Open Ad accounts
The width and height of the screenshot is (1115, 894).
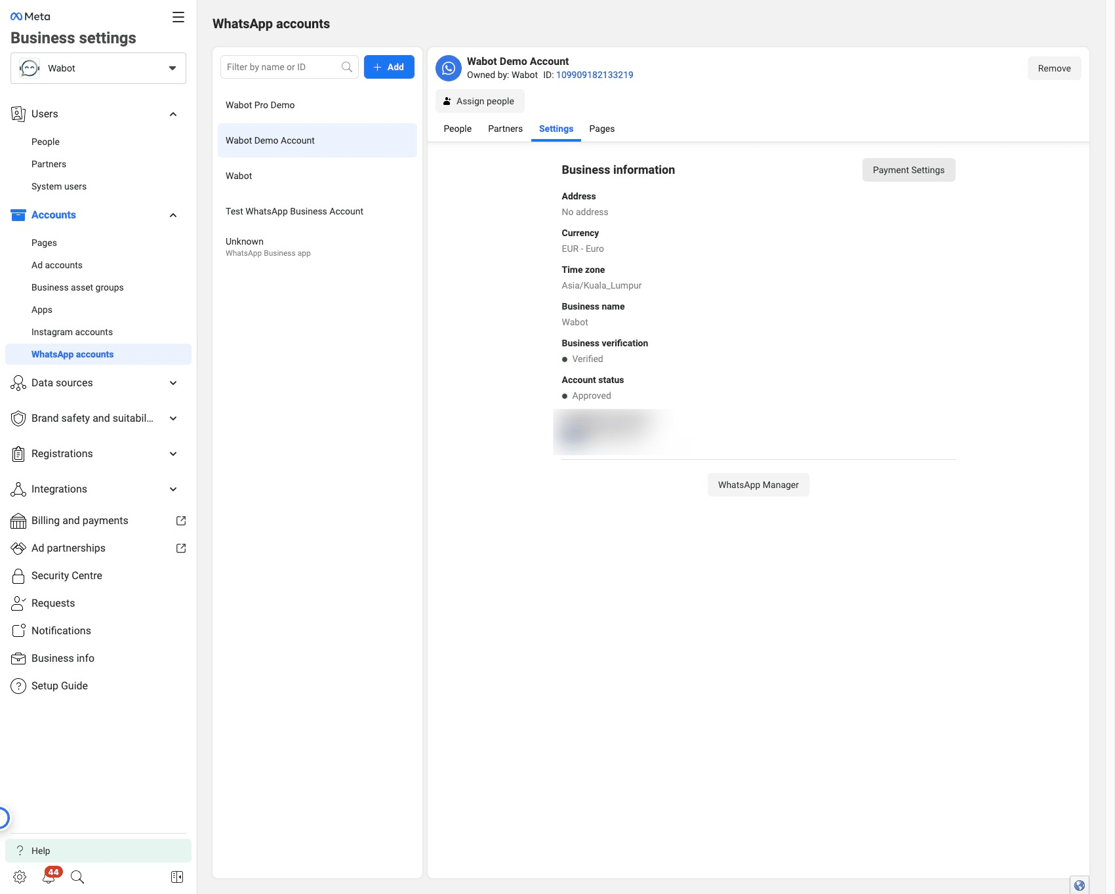57,265
